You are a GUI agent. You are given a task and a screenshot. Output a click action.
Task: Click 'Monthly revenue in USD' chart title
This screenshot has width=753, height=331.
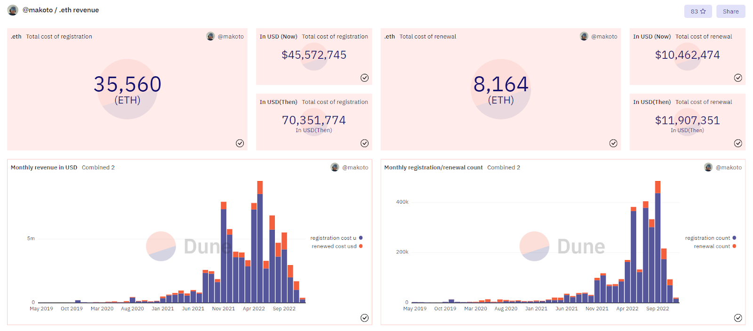click(44, 167)
